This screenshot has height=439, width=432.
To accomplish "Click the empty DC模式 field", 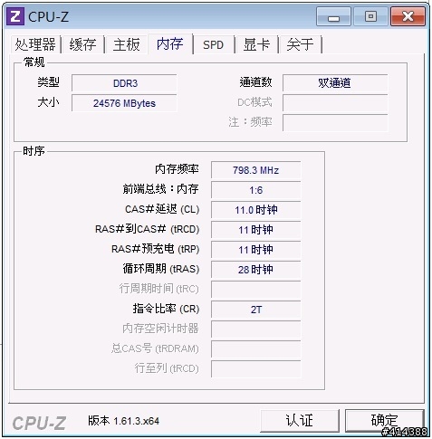I will click(x=335, y=103).
